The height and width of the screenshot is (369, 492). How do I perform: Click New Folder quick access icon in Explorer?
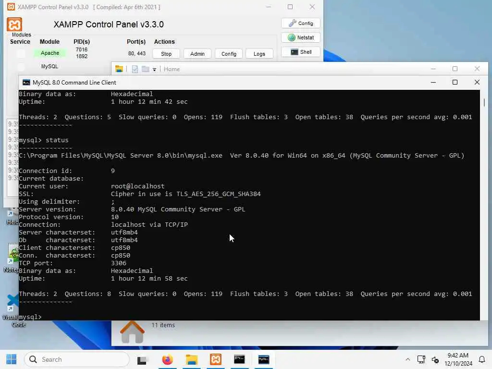(x=145, y=69)
